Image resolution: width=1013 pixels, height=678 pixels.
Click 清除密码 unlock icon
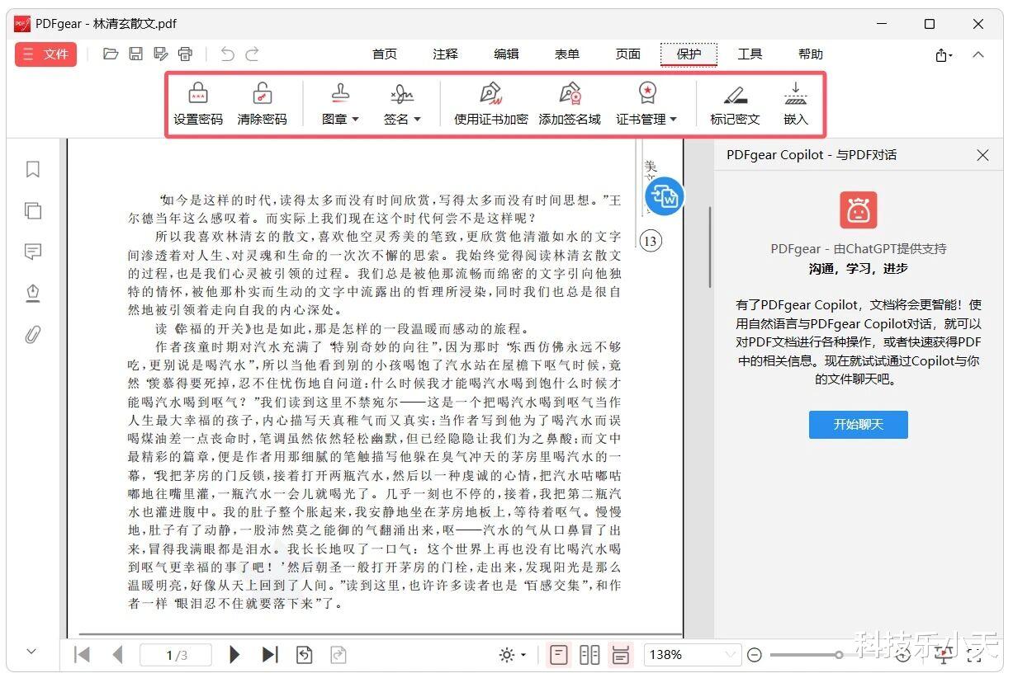(x=262, y=104)
